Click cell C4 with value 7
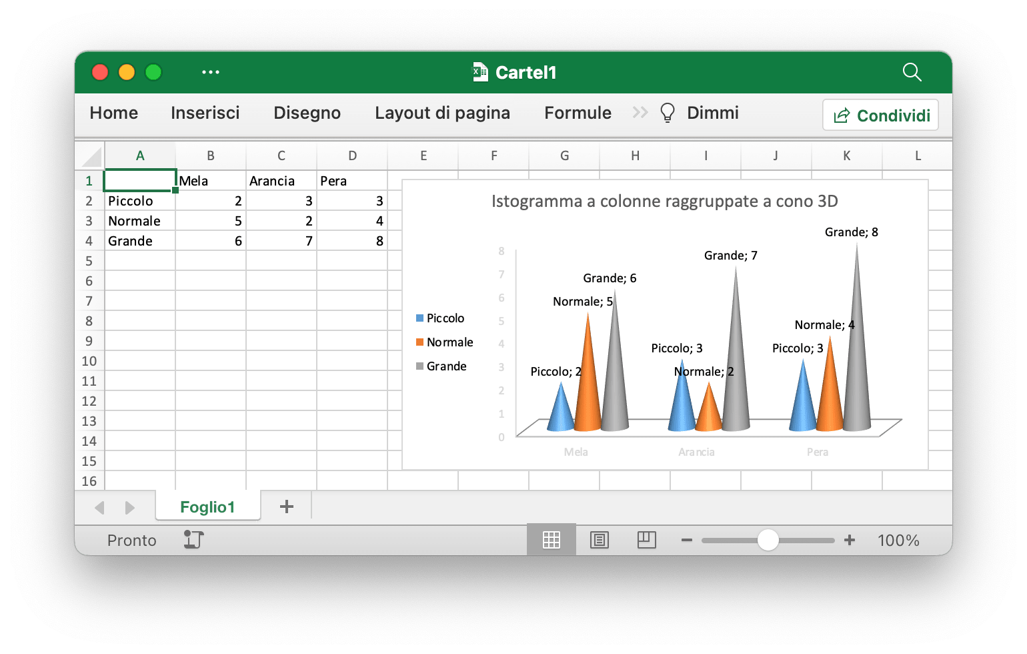This screenshot has height=654, width=1027. tap(281, 241)
